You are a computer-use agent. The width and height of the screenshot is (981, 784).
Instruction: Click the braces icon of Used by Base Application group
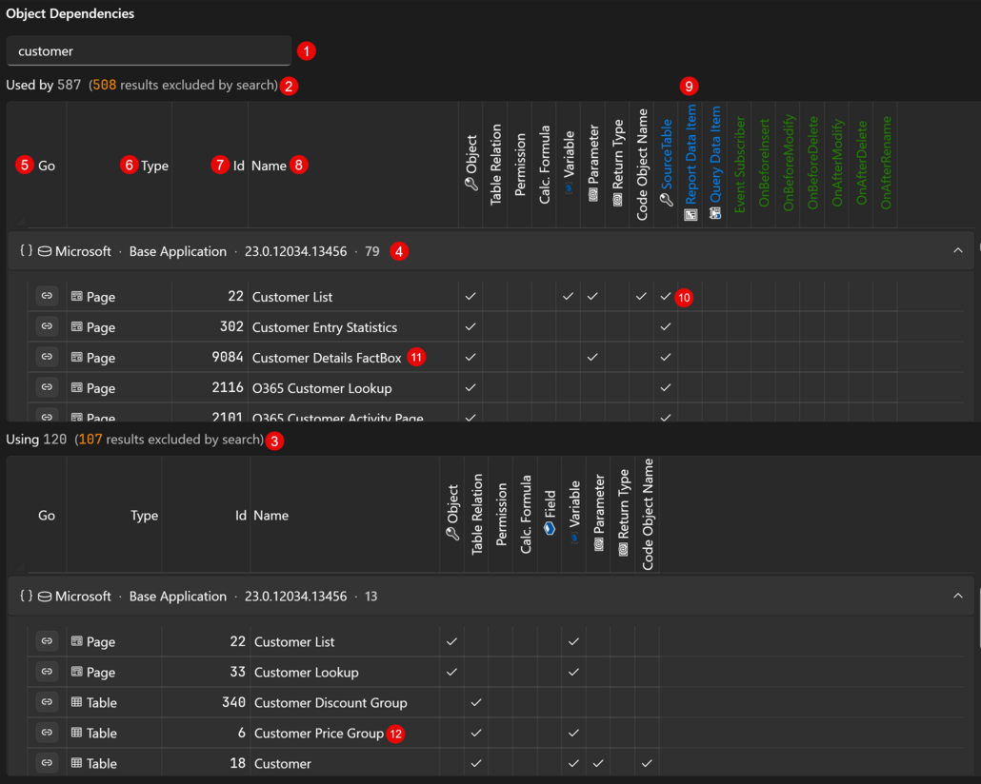pyautogui.click(x=27, y=251)
